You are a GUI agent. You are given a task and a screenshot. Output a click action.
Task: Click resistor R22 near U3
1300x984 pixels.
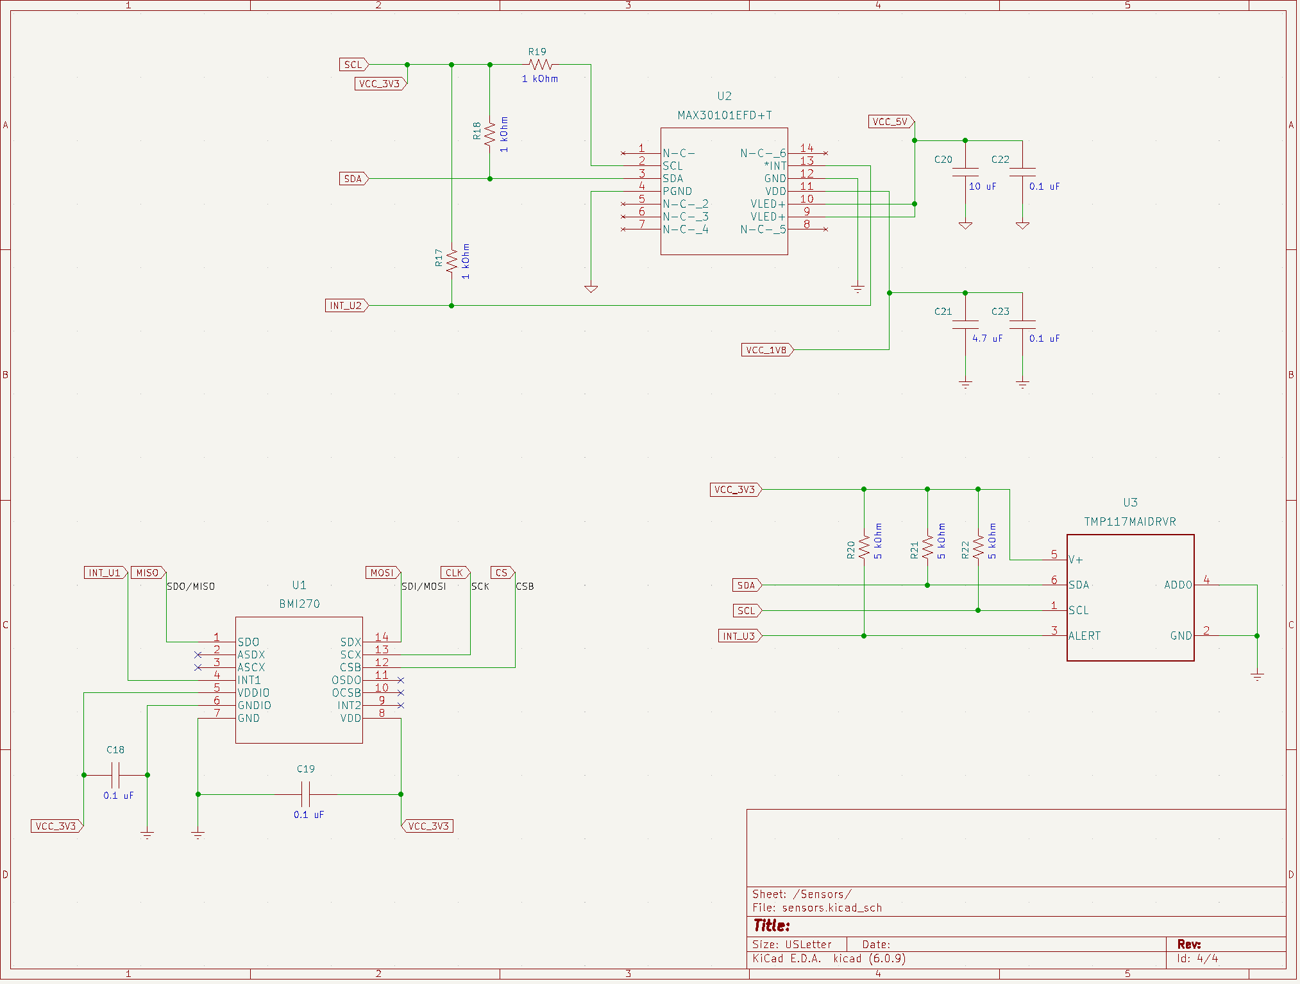[977, 548]
